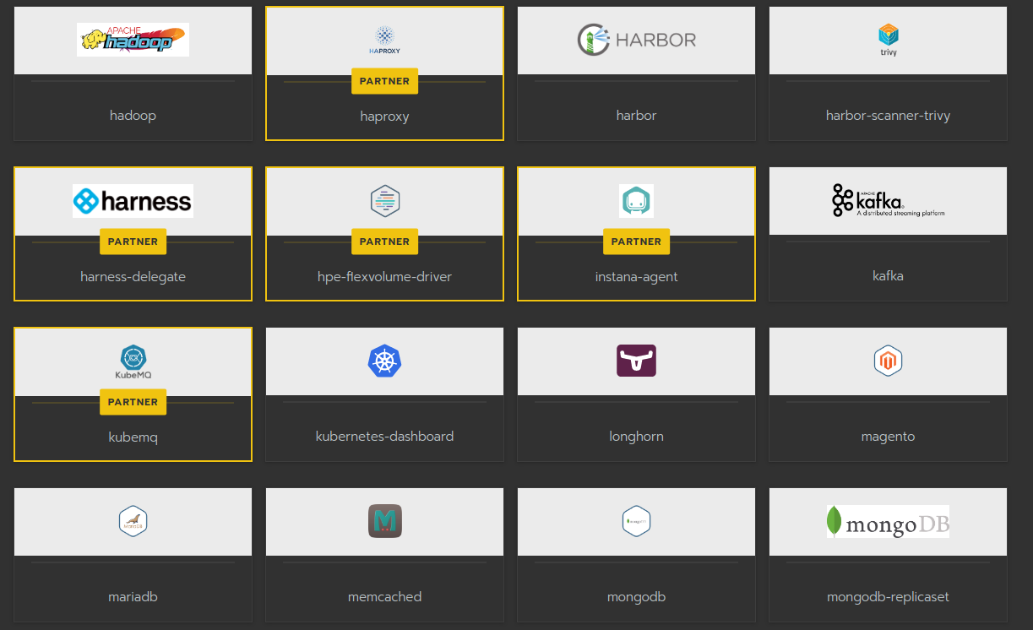Select the magento label
The width and height of the screenshot is (1033, 630).
coord(888,436)
